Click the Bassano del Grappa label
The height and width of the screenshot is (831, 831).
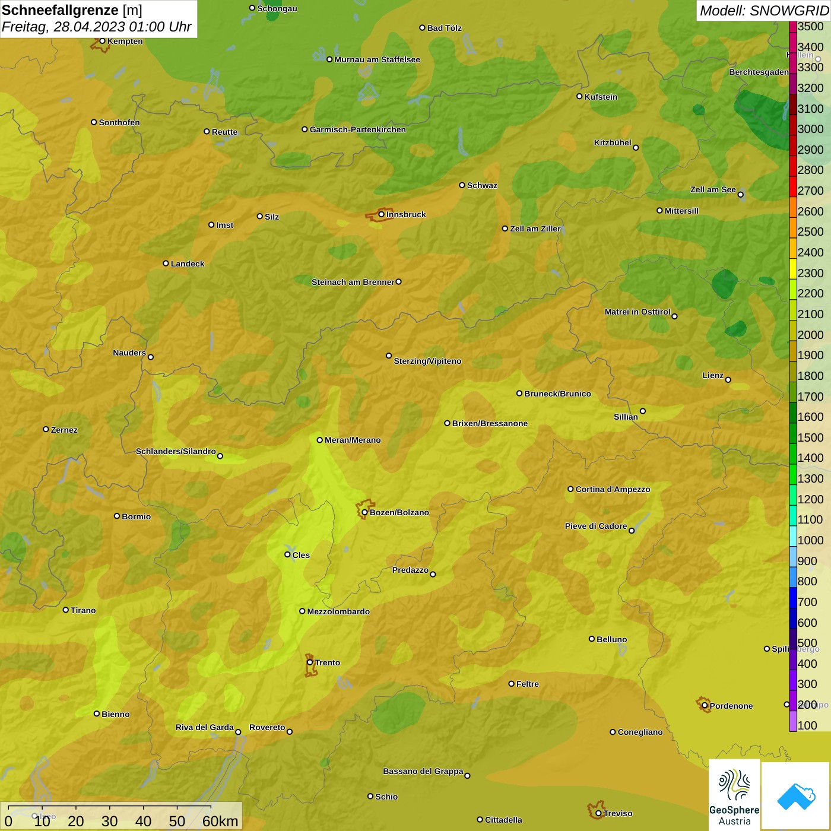tap(423, 771)
